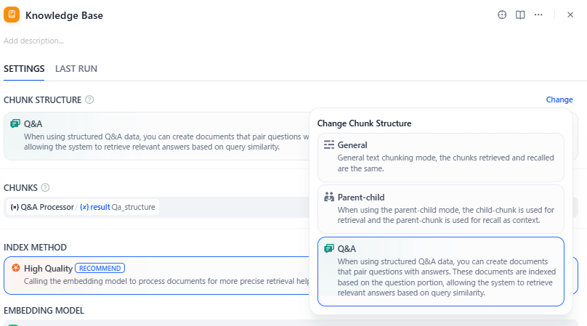This screenshot has height=326, width=587.
Task: Click the crosshair target icon in header
Action: (501, 15)
